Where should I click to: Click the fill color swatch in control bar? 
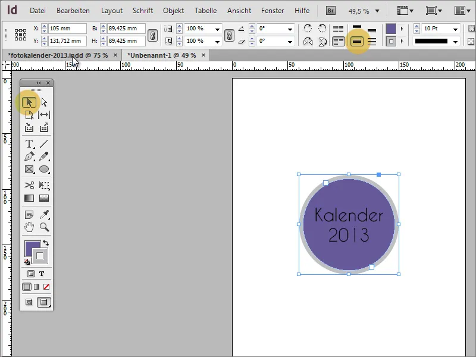[x=391, y=29]
